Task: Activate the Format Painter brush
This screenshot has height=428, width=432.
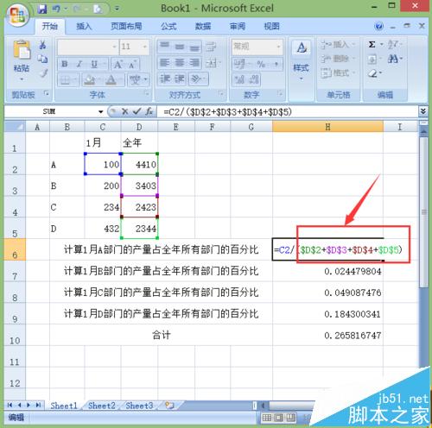Action: point(43,73)
